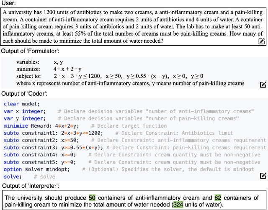Click the "solve;" statement in the code
Screen dimensions: 268x210
(12, 177)
